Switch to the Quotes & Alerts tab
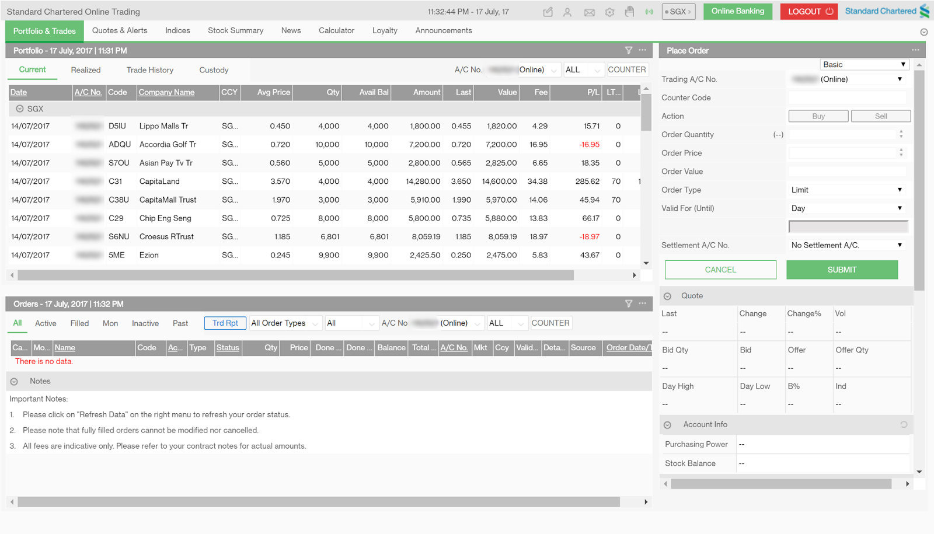 (x=120, y=30)
